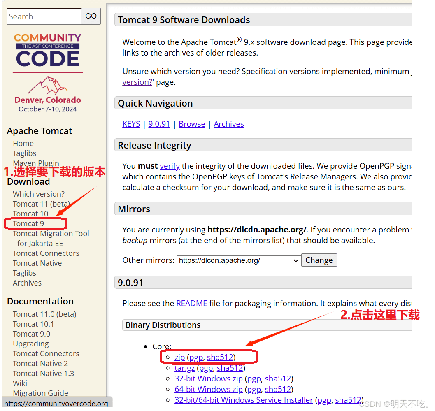Click the verify integrity link
This screenshot has width=435, height=411.
pos(170,166)
